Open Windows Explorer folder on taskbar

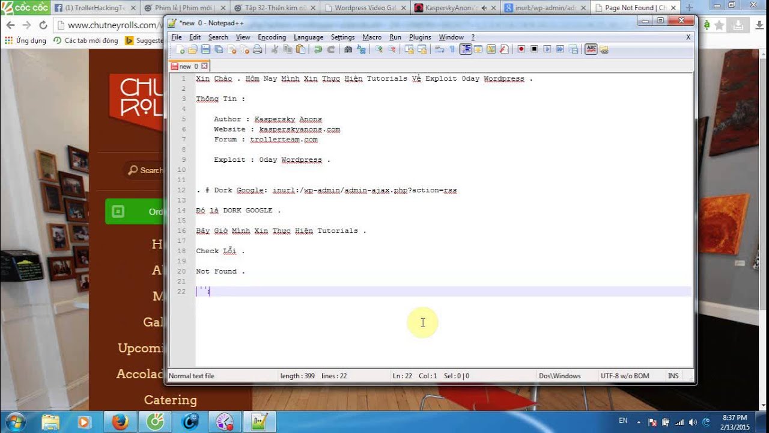(x=50, y=422)
